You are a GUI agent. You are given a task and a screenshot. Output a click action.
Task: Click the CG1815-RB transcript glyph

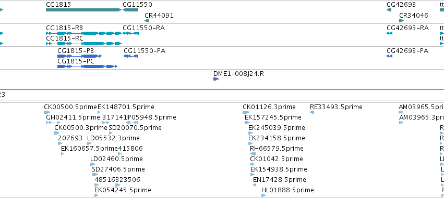click(x=84, y=33)
